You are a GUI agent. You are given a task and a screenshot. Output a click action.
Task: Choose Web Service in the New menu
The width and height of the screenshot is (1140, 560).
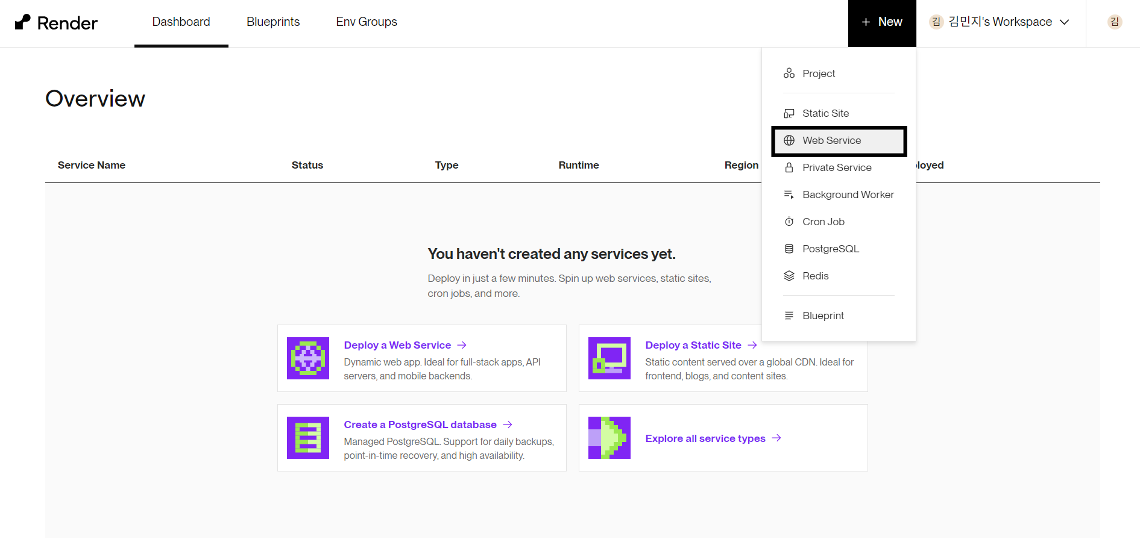pyautogui.click(x=839, y=140)
